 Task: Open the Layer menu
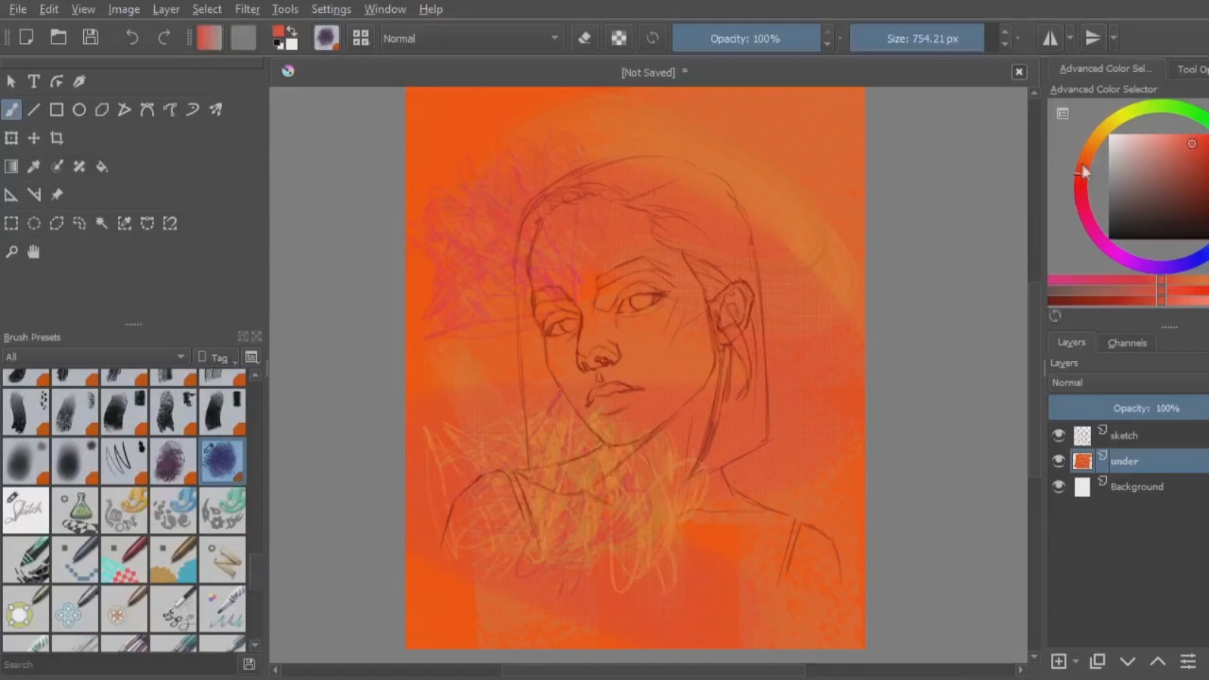pyautogui.click(x=165, y=9)
